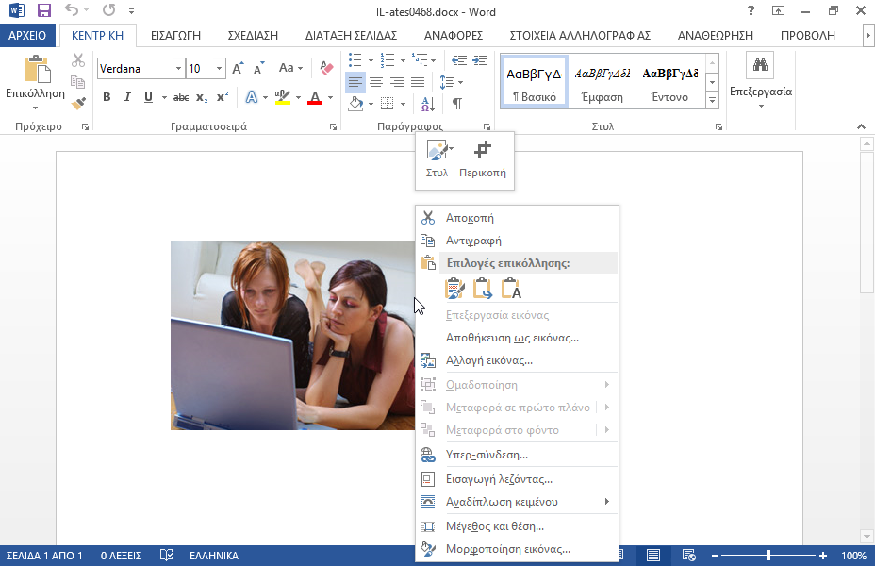This screenshot has height=566, width=875.
Task: Toggle Italic formatting
Action: pyautogui.click(x=127, y=97)
